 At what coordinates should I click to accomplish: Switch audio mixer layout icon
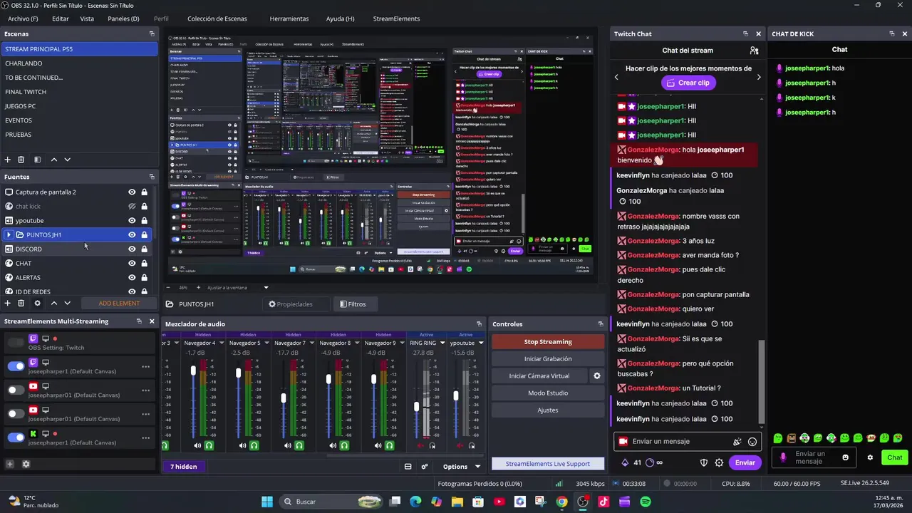[408, 467]
